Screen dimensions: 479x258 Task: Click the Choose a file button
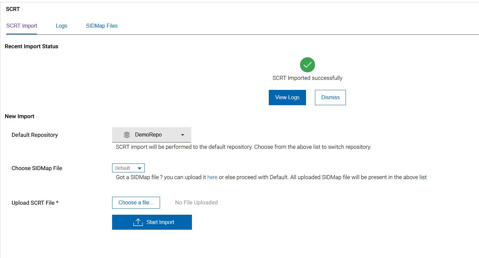(x=136, y=202)
